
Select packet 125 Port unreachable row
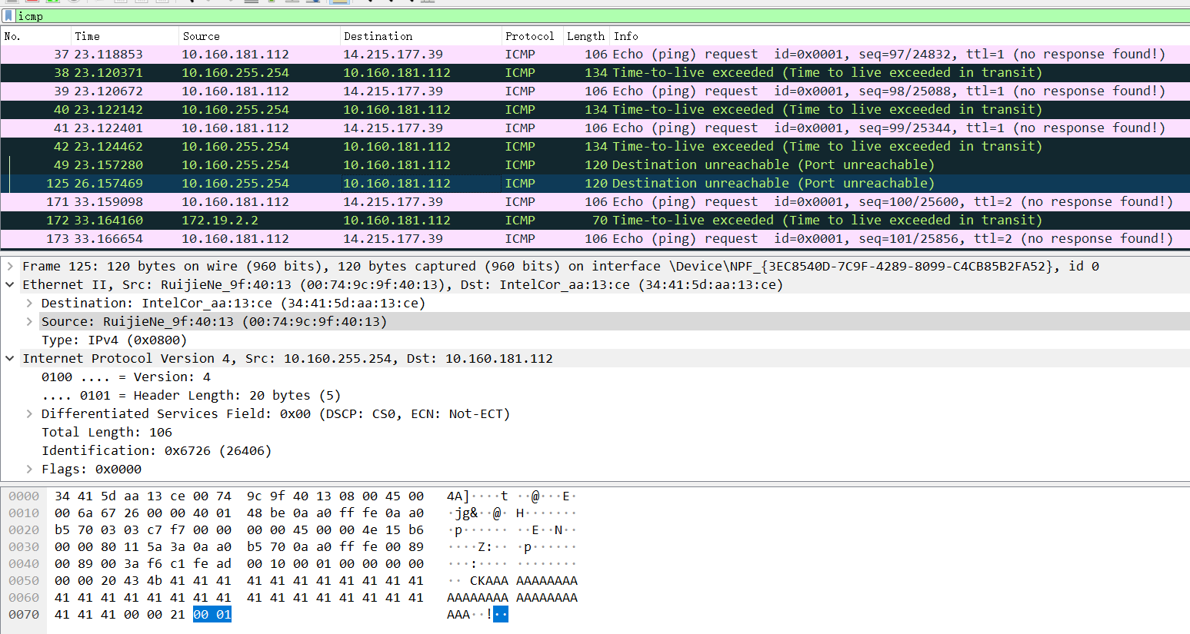(x=595, y=184)
